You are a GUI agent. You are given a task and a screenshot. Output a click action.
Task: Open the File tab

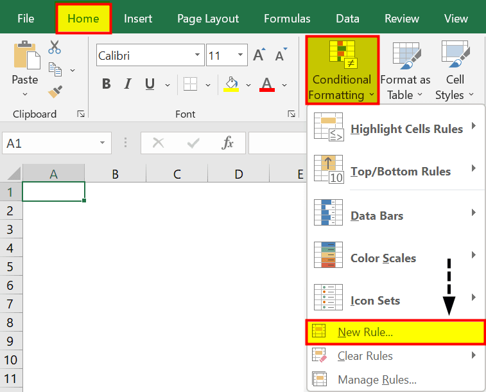coord(26,19)
